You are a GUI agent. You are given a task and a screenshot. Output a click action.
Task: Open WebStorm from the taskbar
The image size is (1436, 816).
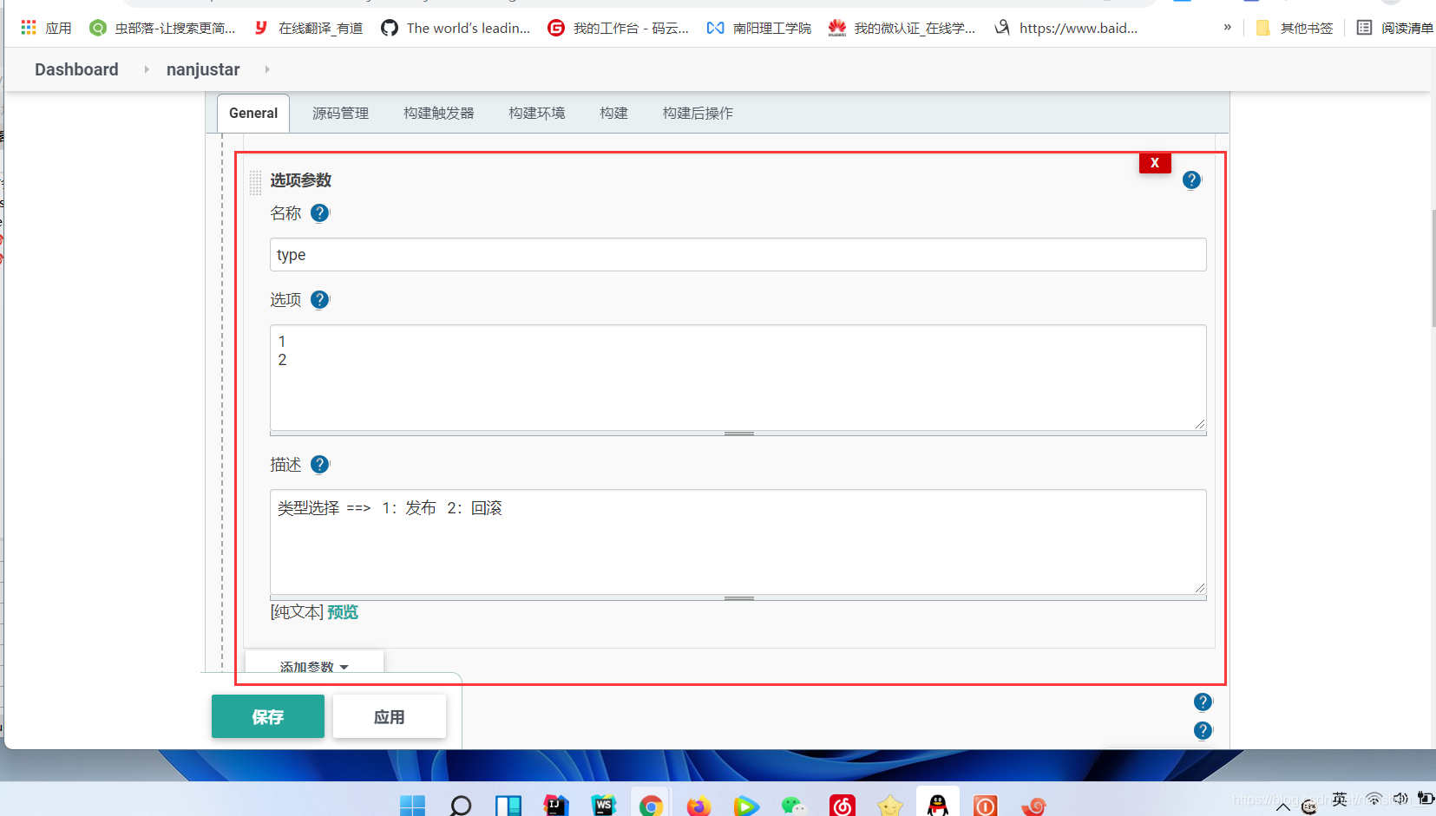(x=604, y=806)
